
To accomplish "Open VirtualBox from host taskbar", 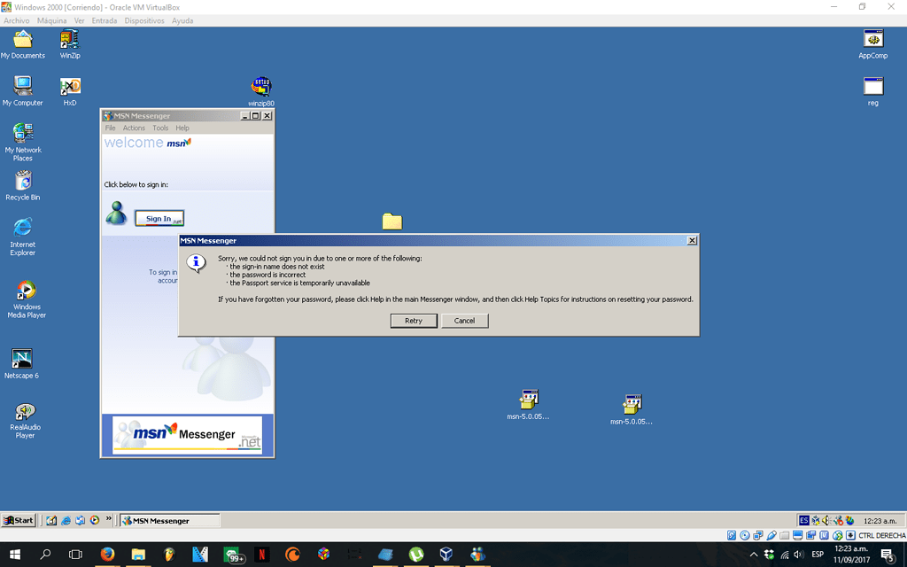I will point(446,555).
